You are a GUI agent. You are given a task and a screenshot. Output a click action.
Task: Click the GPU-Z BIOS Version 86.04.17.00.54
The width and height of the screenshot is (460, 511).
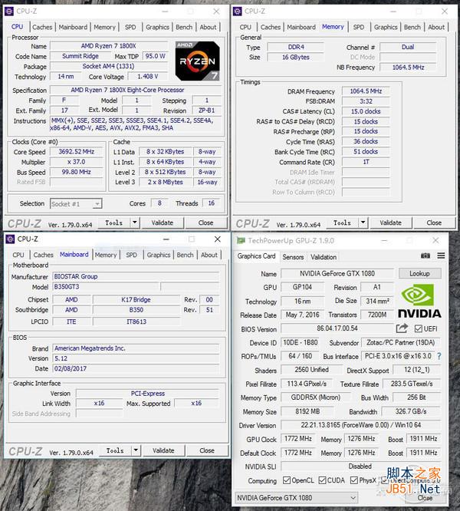[x=337, y=328]
